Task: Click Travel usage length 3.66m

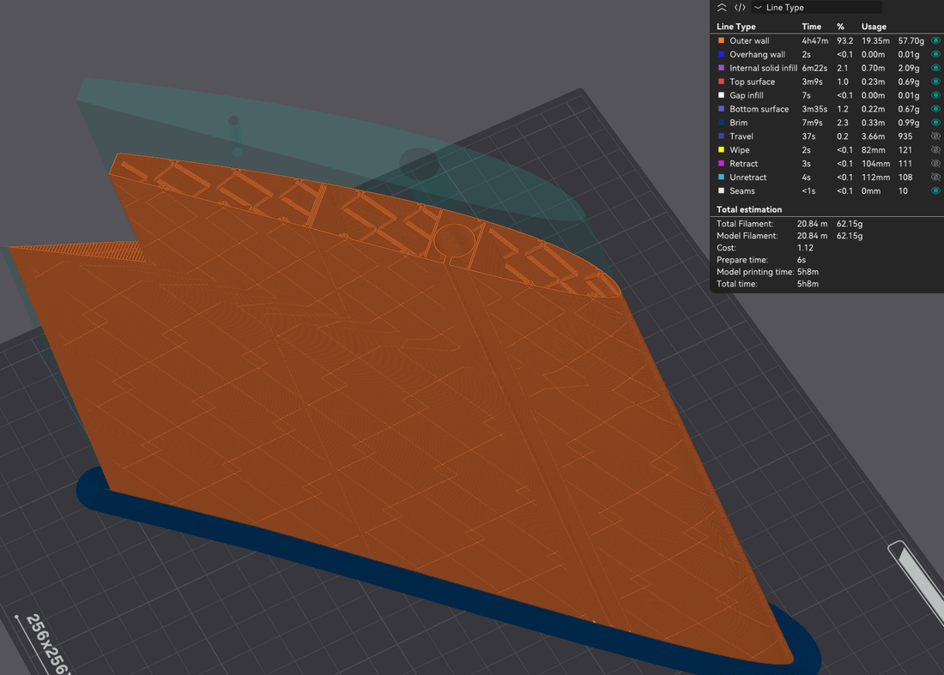Action: click(x=873, y=136)
